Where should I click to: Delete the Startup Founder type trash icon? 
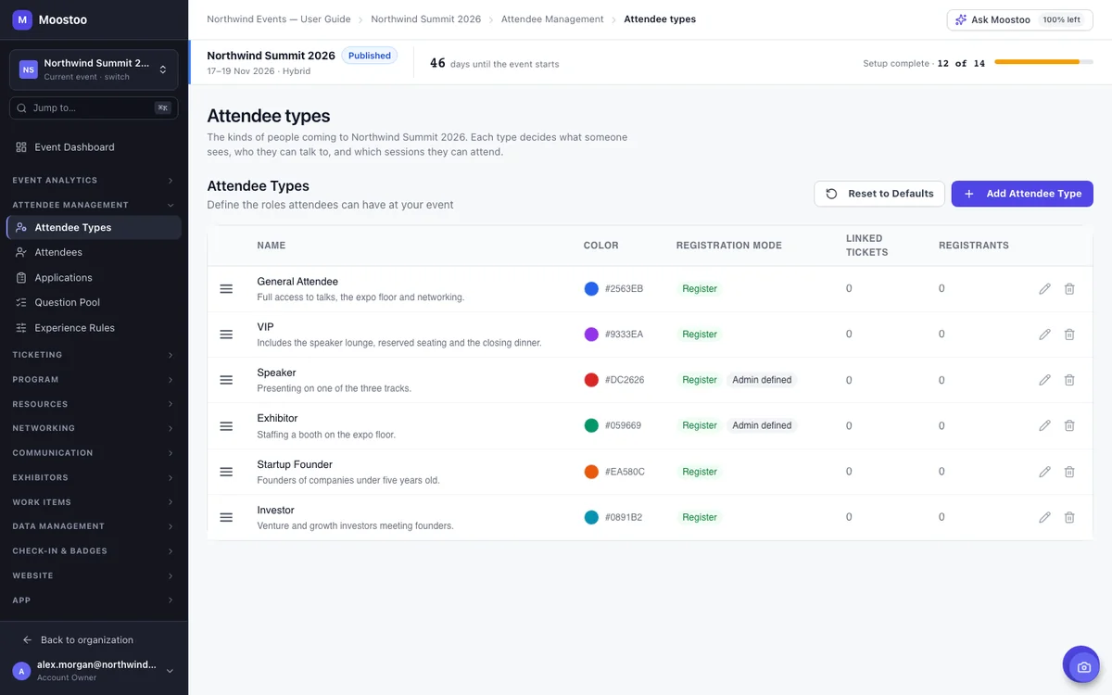(1069, 472)
